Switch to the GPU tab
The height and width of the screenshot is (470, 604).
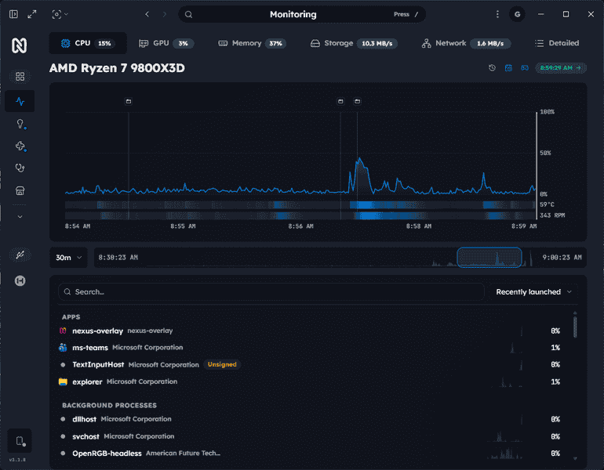tap(166, 43)
